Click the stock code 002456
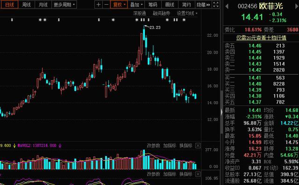The width and height of the screenshot is (299, 185). (x=247, y=7)
